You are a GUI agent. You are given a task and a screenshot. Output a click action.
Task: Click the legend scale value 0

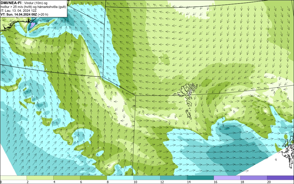pyautogui.click(x=1, y=182)
